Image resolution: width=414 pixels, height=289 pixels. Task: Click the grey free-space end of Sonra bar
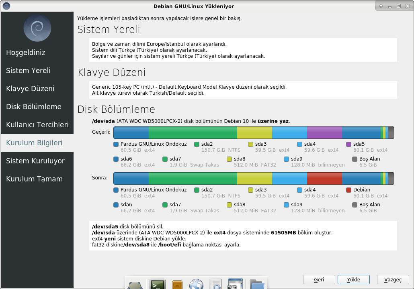coord(391,179)
